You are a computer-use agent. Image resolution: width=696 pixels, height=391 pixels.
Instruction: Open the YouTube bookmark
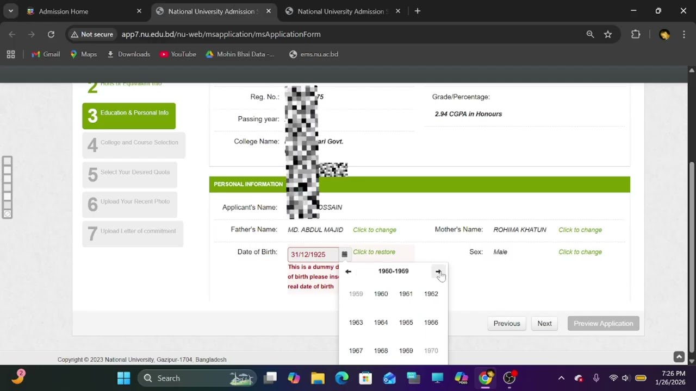pyautogui.click(x=178, y=54)
